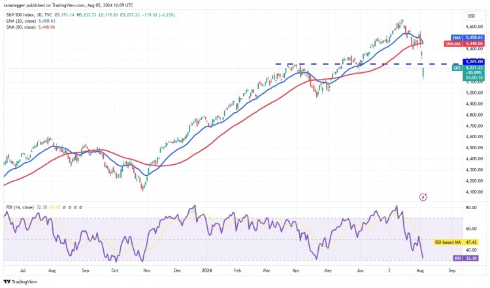Image resolution: width=490 pixels, height=288 pixels.
Task: Click the Nov label on time axis
Action: click(146, 270)
